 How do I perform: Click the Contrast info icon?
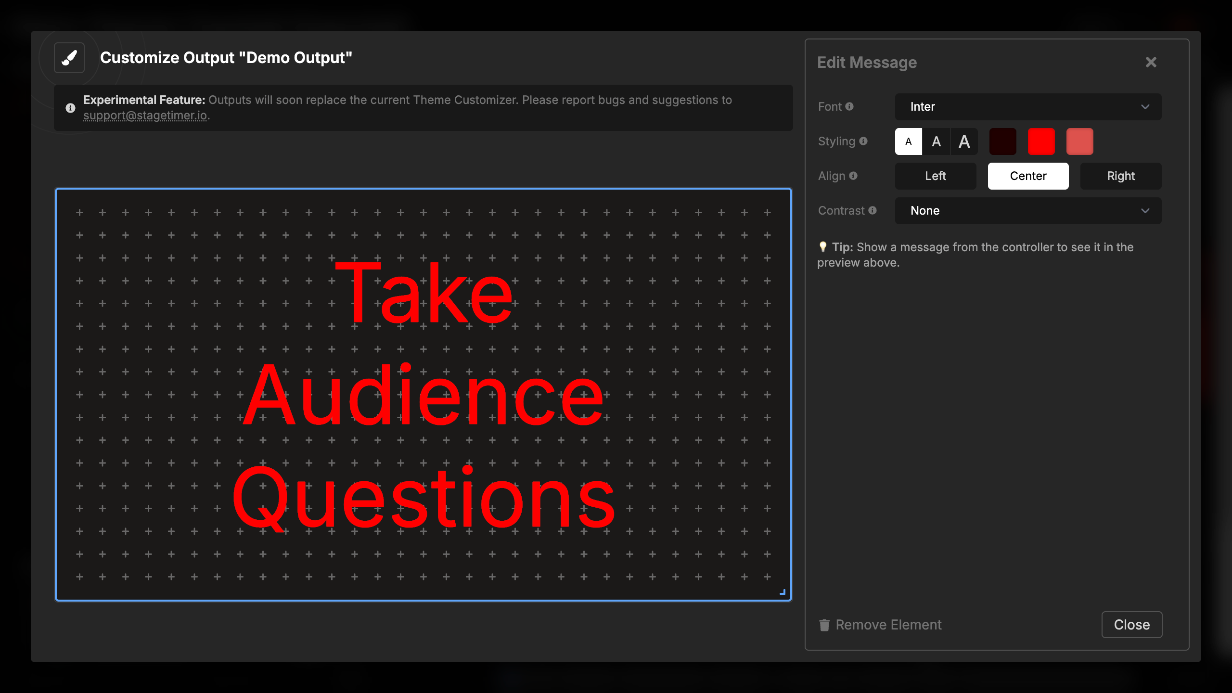tap(873, 210)
